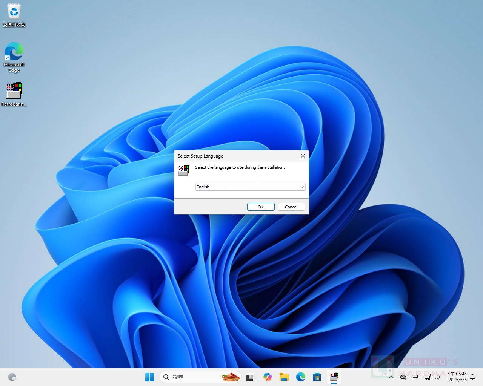The image size is (483, 386).
Task: Open Microsoft Edge from the taskbar
Action: pos(301,377)
